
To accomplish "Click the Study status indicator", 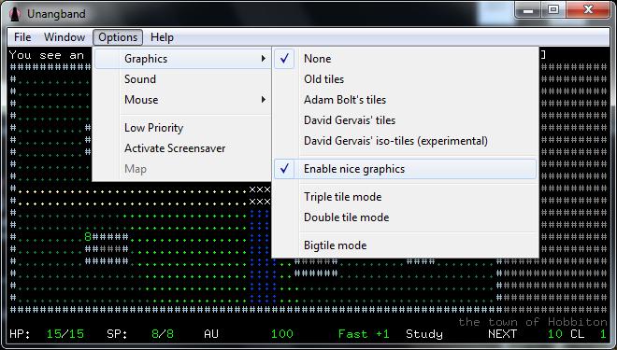I will pos(424,334).
